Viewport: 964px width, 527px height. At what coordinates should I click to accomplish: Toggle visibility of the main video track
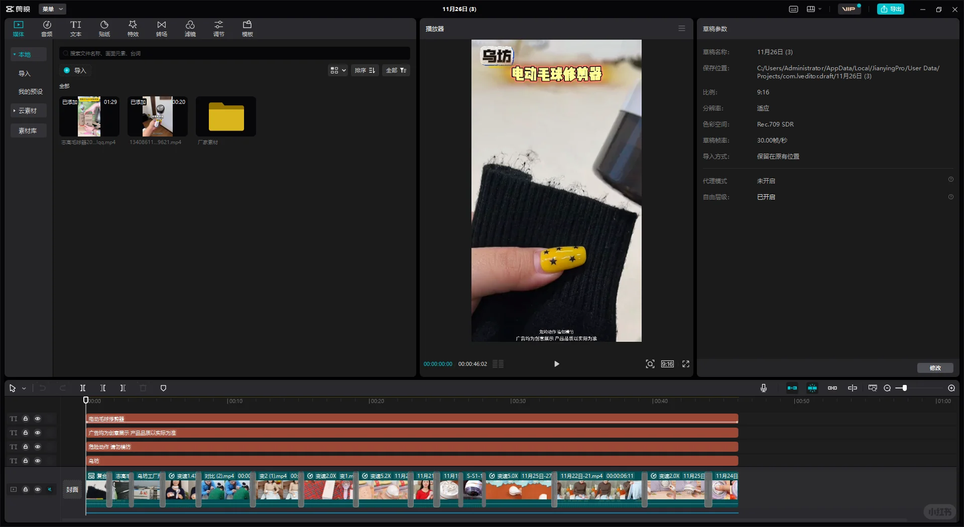point(38,489)
